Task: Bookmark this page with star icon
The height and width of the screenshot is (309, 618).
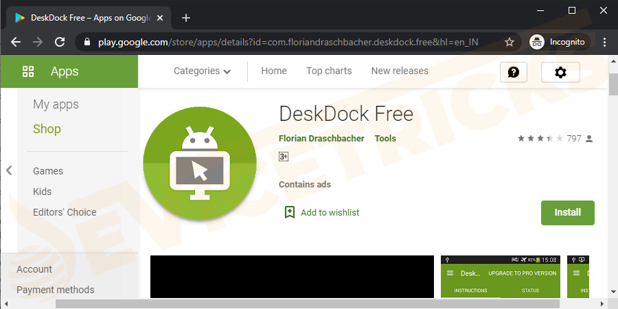Action: (510, 42)
